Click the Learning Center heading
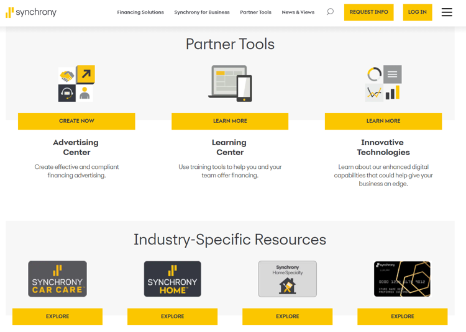466x332 pixels. pos(229,147)
